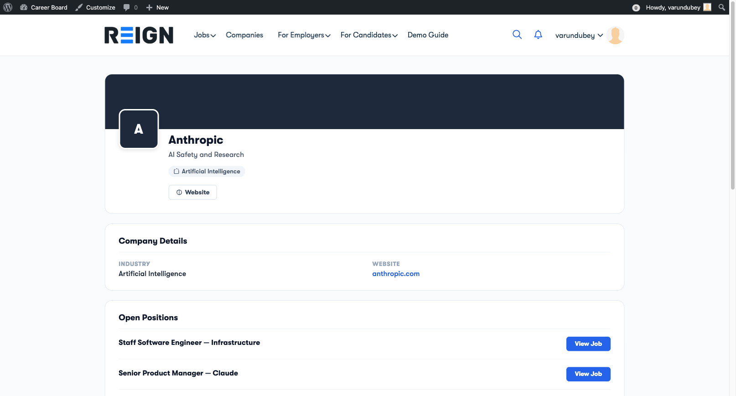This screenshot has width=736, height=396.
Task: Expand the For Candidates dropdown
Action: pos(369,35)
